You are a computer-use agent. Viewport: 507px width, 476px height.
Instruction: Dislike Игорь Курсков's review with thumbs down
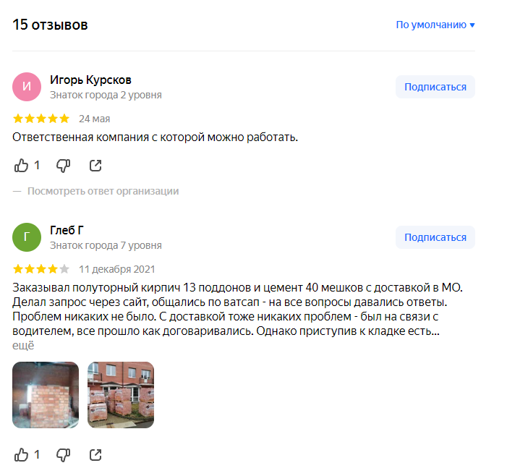(64, 166)
